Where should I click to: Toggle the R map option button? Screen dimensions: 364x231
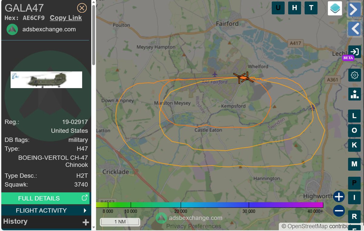pyautogui.click(x=354, y=217)
